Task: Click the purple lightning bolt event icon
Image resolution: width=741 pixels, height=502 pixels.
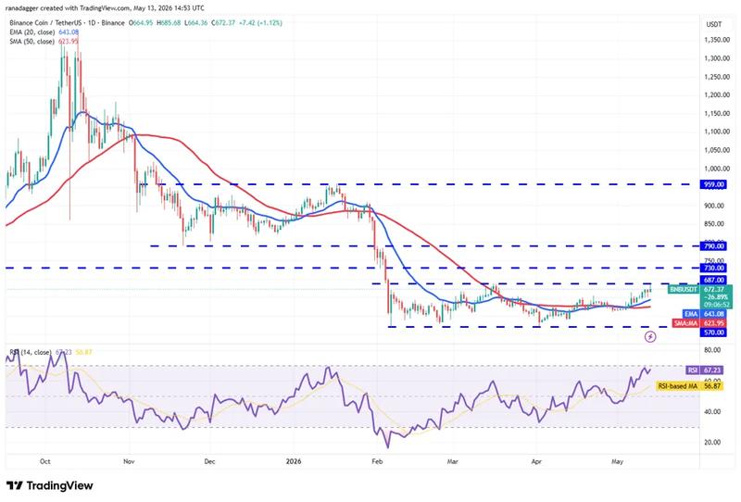Action: coord(650,336)
